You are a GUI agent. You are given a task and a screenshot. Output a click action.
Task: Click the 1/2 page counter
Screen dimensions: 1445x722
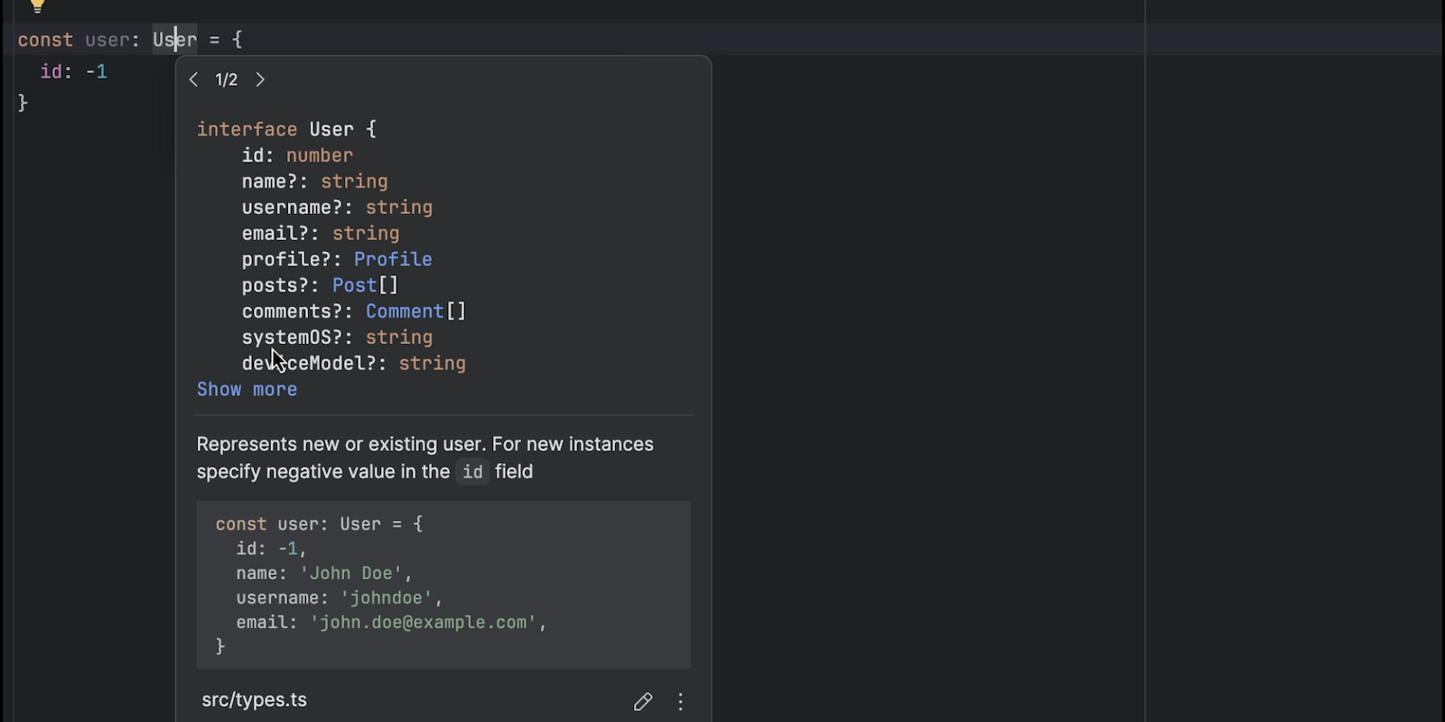pyautogui.click(x=227, y=79)
